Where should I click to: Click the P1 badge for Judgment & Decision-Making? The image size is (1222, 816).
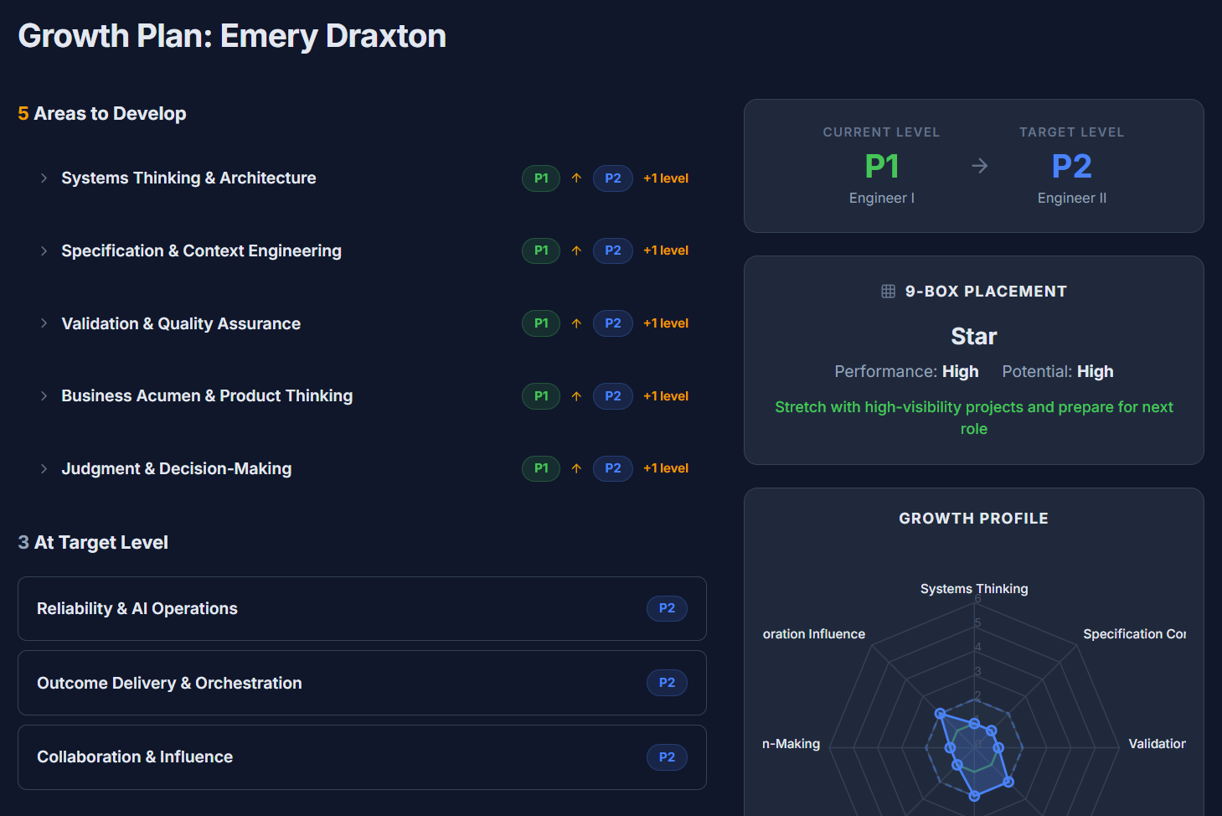(541, 468)
